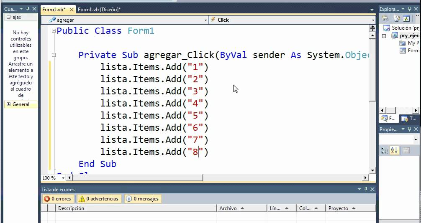The image size is (421, 223).
Task: Click the code line lista.Items.Add("5")
Action: (154, 116)
